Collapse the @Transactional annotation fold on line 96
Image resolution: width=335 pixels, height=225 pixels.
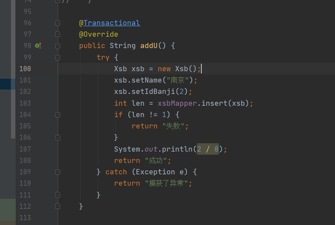58,23
